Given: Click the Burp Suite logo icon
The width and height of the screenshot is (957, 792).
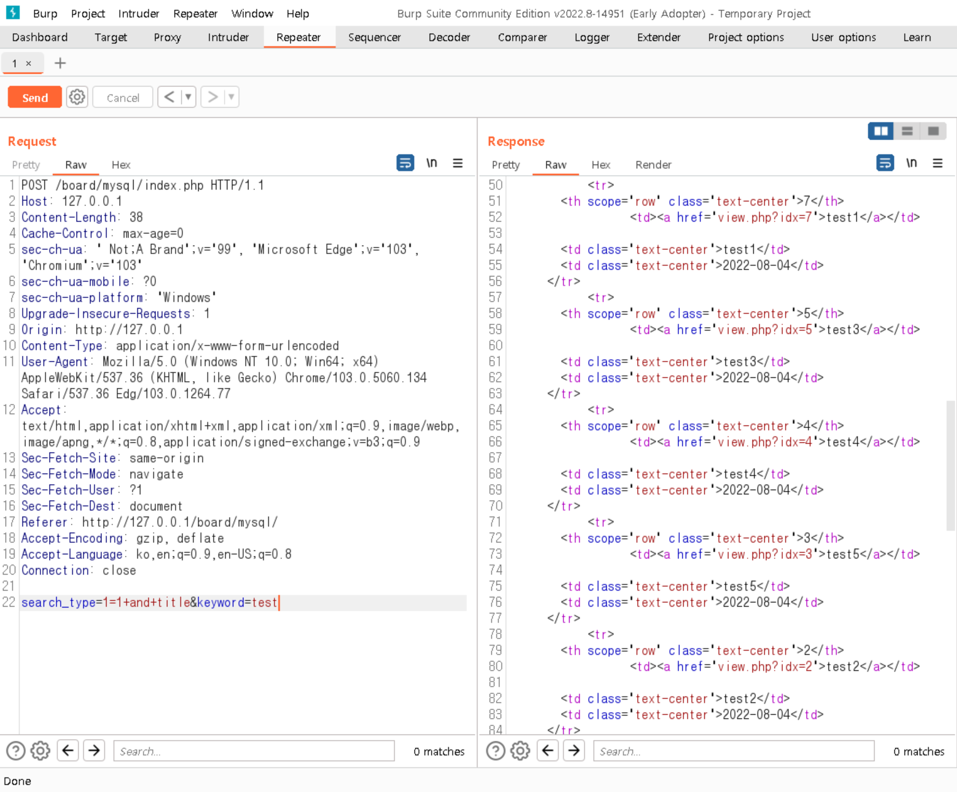Looking at the screenshot, I should coord(13,12).
